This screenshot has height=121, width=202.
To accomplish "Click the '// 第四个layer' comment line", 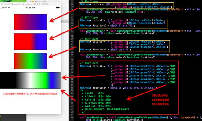I will pos(89,63).
